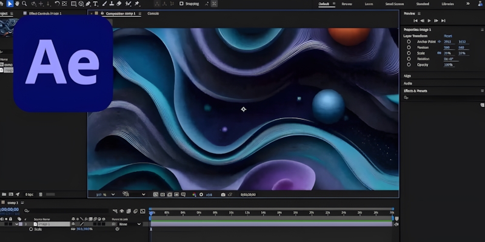Select the Roto Brush tool
This screenshot has height=242, width=485.
tap(129, 4)
